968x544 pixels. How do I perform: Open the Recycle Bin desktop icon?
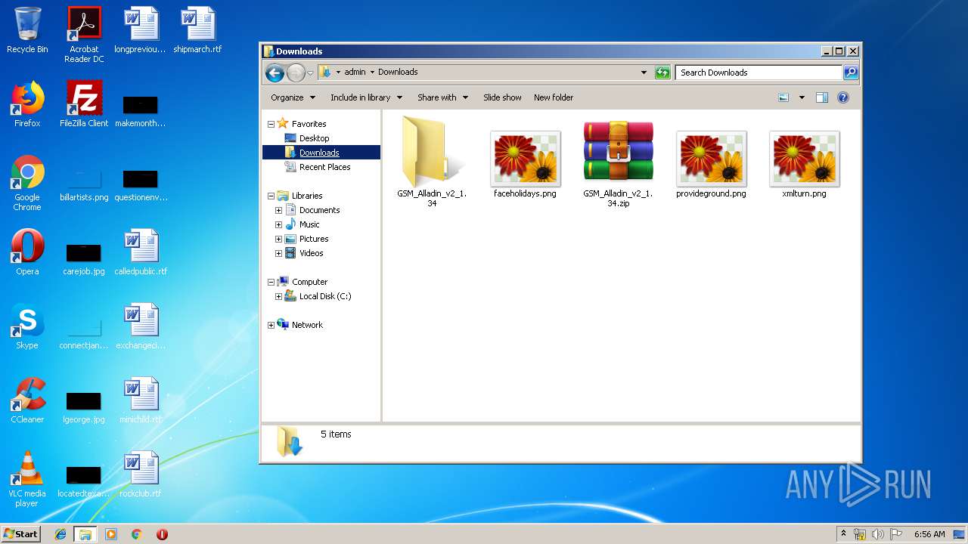27,30
